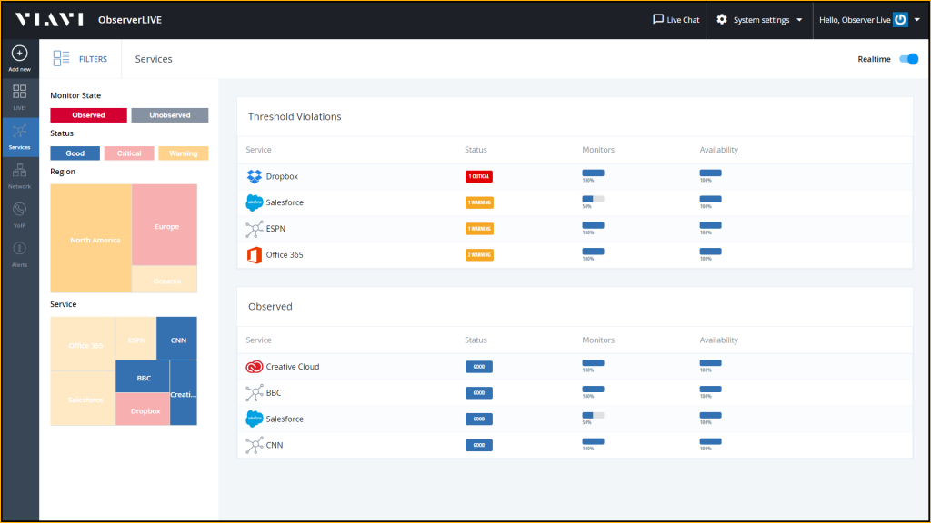Select the BBC tile in Service treemap

point(143,377)
